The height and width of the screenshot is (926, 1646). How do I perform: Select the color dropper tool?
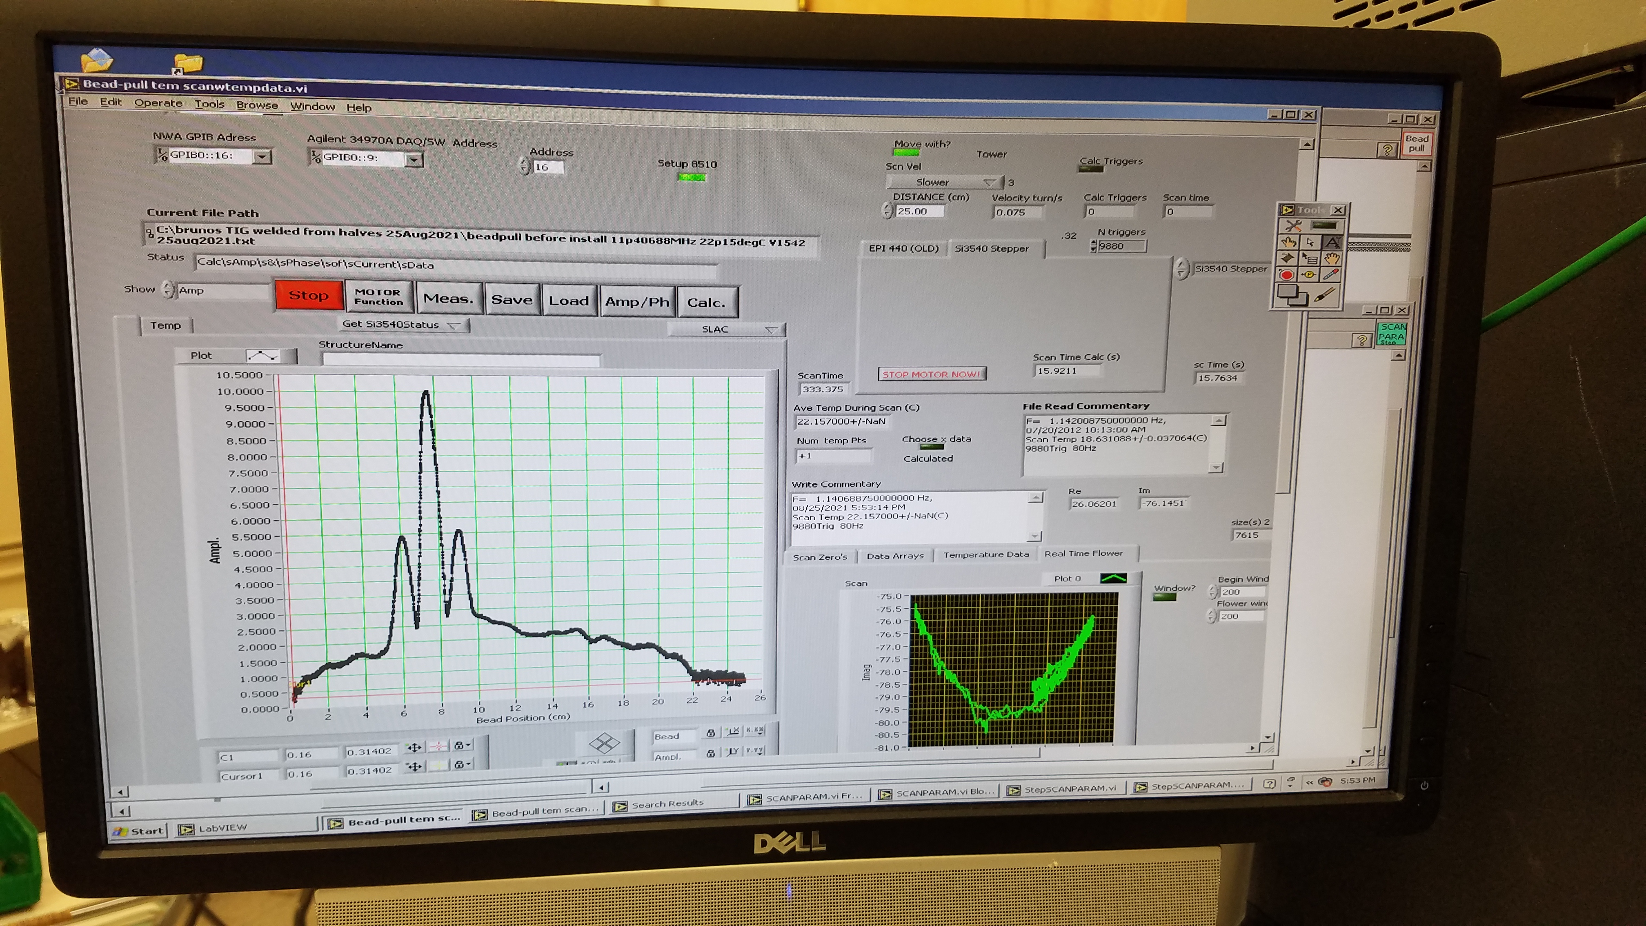(x=1331, y=275)
